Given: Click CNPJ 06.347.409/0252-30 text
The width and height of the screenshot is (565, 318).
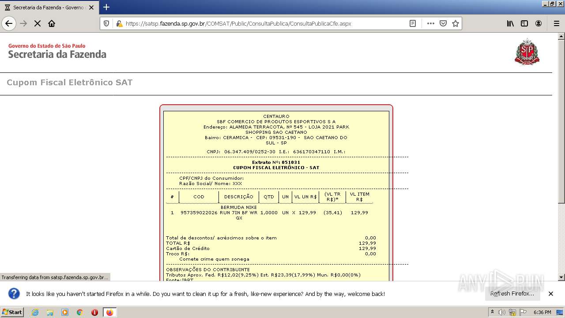Looking at the screenshot, I should coord(241,151).
